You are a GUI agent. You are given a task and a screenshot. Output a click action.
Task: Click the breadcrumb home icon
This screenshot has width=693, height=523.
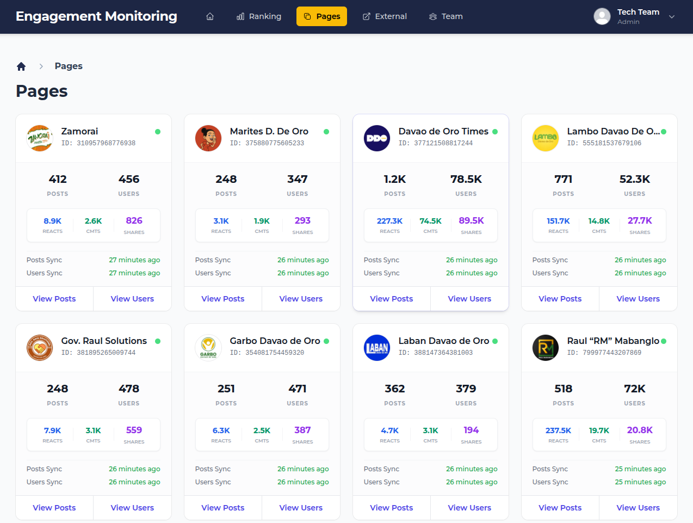(x=21, y=66)
